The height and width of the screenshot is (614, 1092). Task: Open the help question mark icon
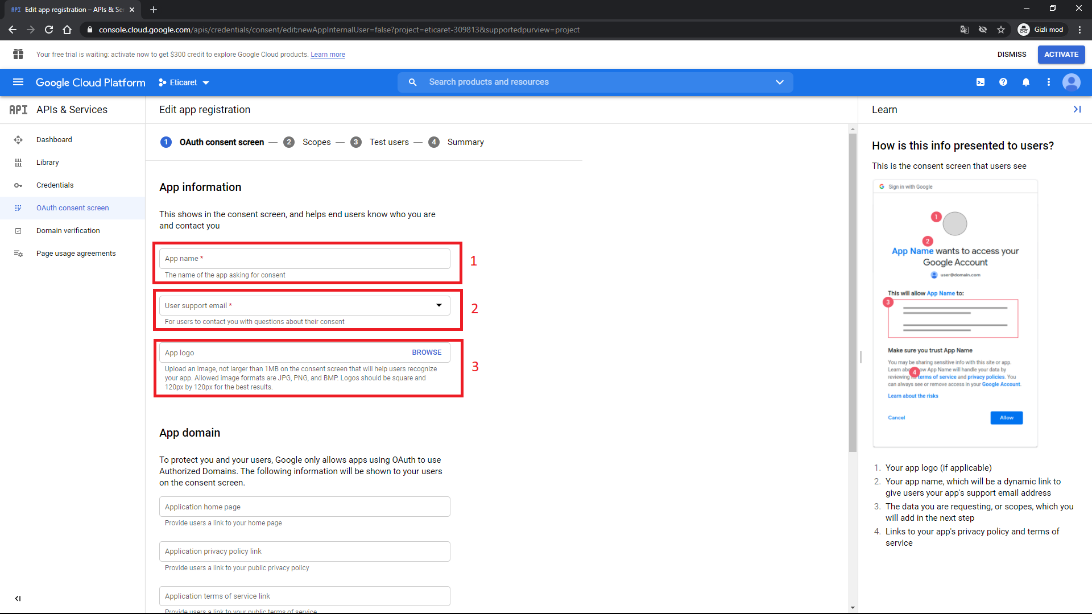[x=1003, y=82]
